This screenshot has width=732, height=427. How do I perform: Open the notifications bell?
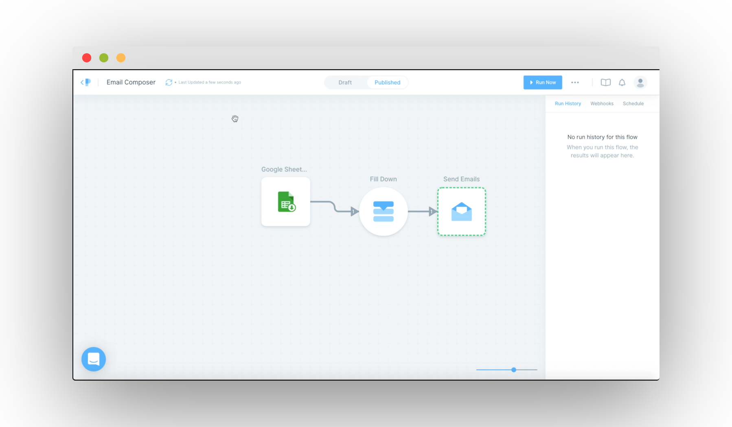tap(622, 83)
